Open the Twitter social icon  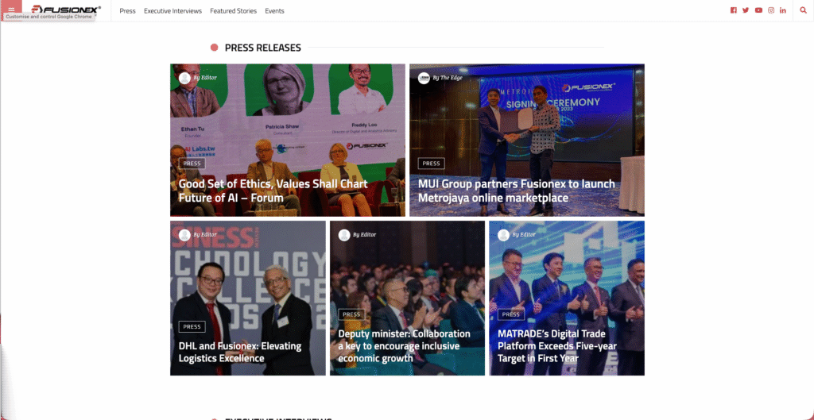(x=746, y=10)
